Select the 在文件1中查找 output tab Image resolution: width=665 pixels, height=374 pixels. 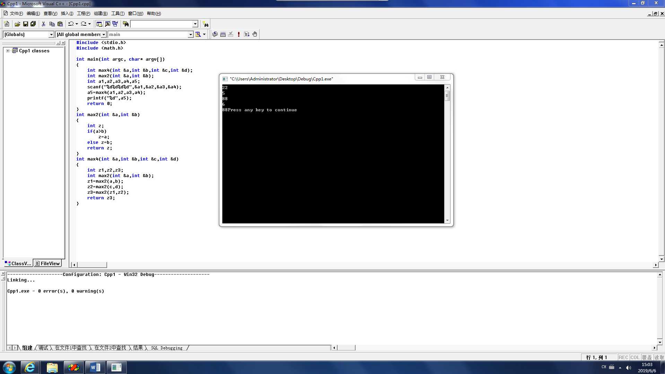(71, 348)
